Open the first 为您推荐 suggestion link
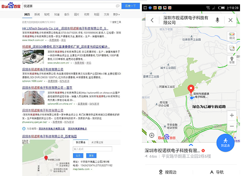The image size is (242, 176). click(52, 129)
